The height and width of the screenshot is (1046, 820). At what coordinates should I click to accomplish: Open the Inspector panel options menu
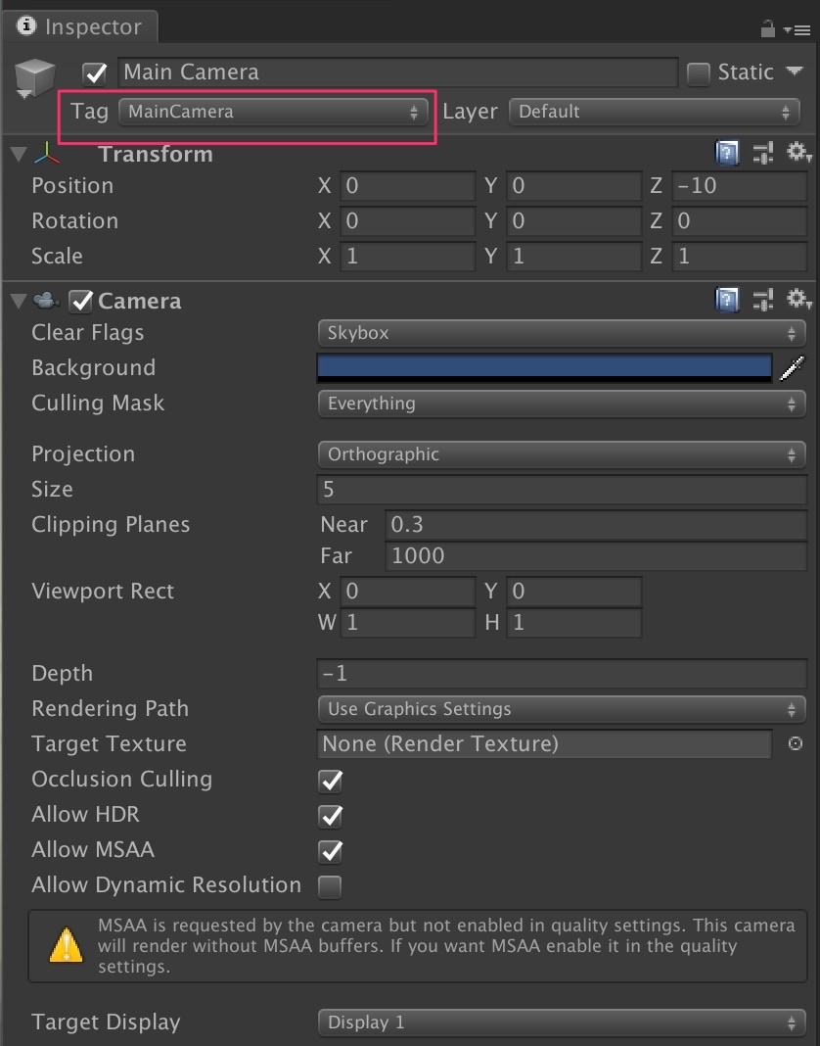pyautogui.click(x=796, y=29)
